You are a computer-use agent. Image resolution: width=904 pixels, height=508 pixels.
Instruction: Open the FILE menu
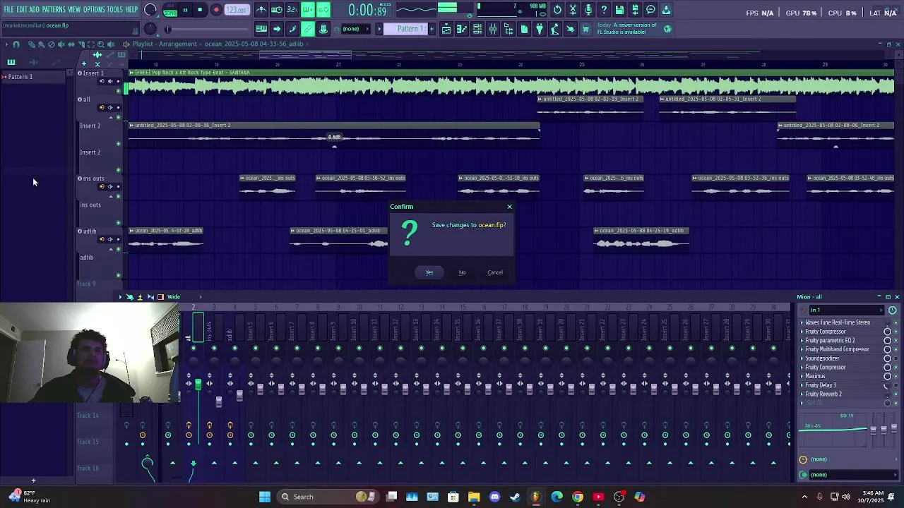(x=9, y=10)
